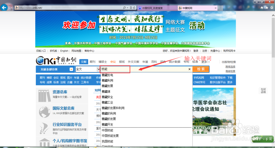
Task: Select the 会议 search tab
Action: [113, 62]
